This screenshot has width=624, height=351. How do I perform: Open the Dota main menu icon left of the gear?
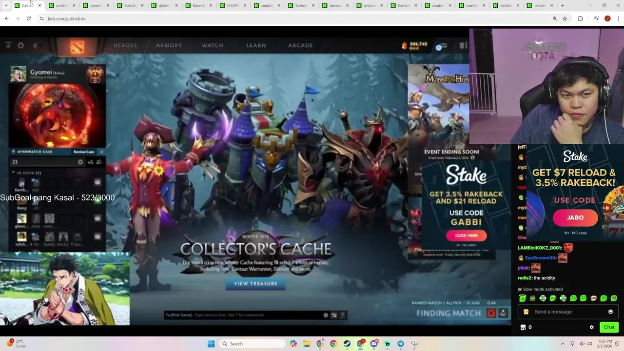pyautogui.click(x=8, y=45)
